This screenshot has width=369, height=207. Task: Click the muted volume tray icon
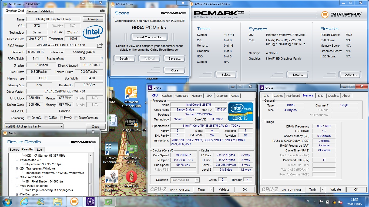point(341,202)
